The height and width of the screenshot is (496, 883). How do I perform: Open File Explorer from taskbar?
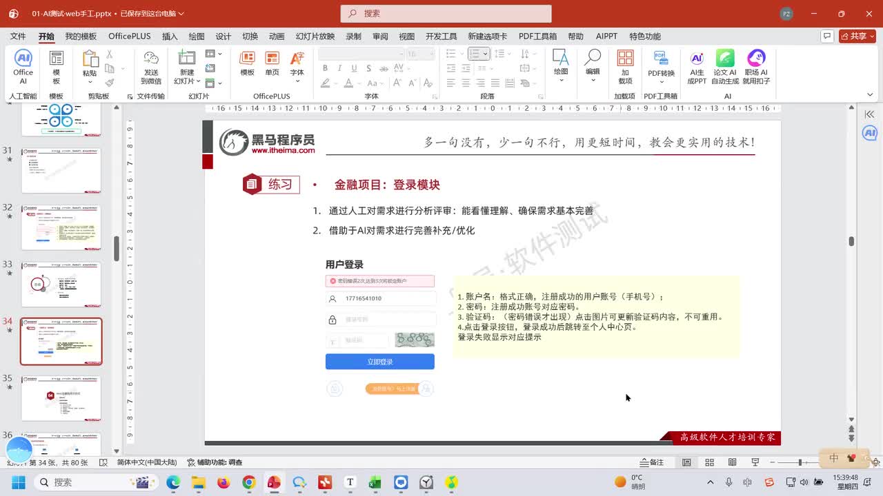199,482
